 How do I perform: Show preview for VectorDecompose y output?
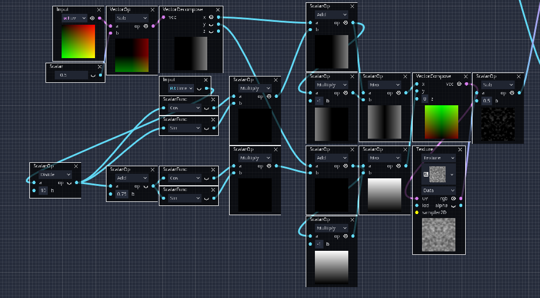211,25
